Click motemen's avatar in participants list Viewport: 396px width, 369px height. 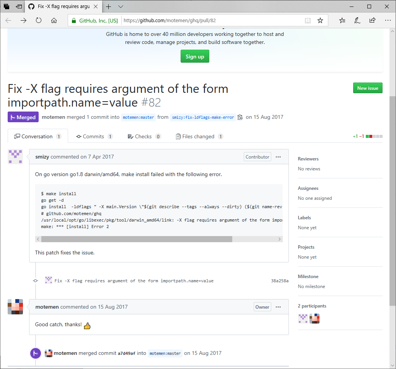click(315, 319)
